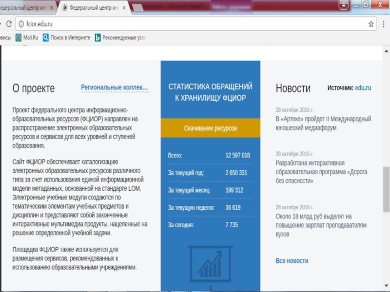
Task: Switch to Региональные коллек... section tab
Action: coord(115,88)
